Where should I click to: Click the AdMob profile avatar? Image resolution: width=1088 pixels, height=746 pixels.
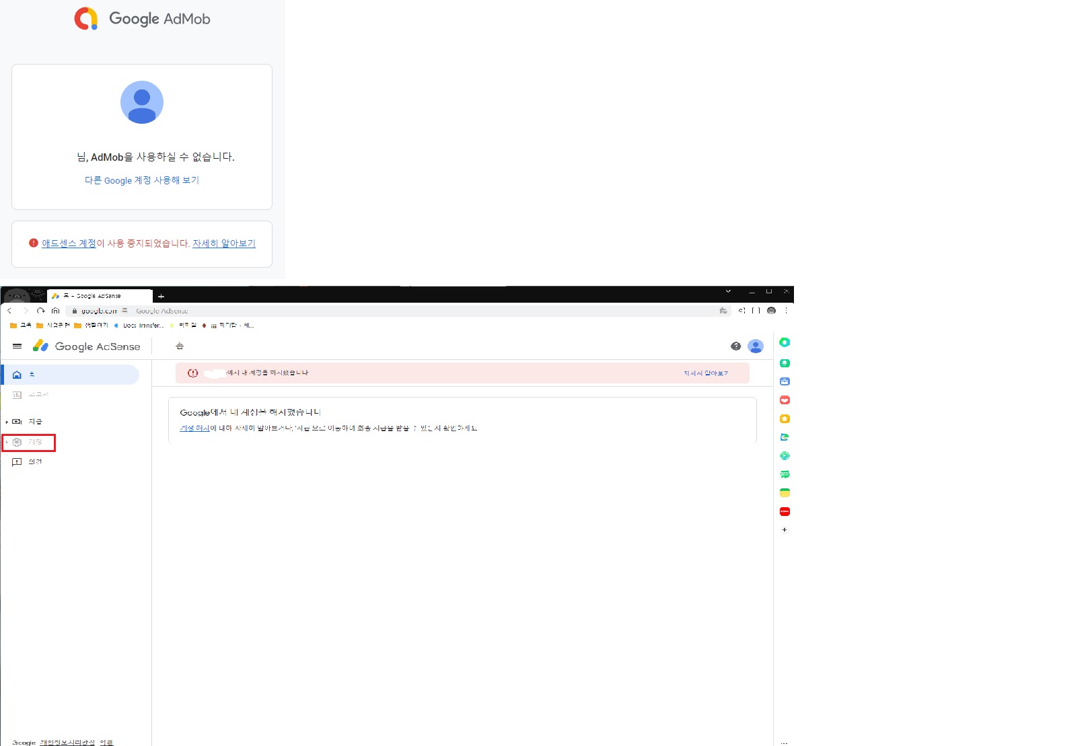142,102
